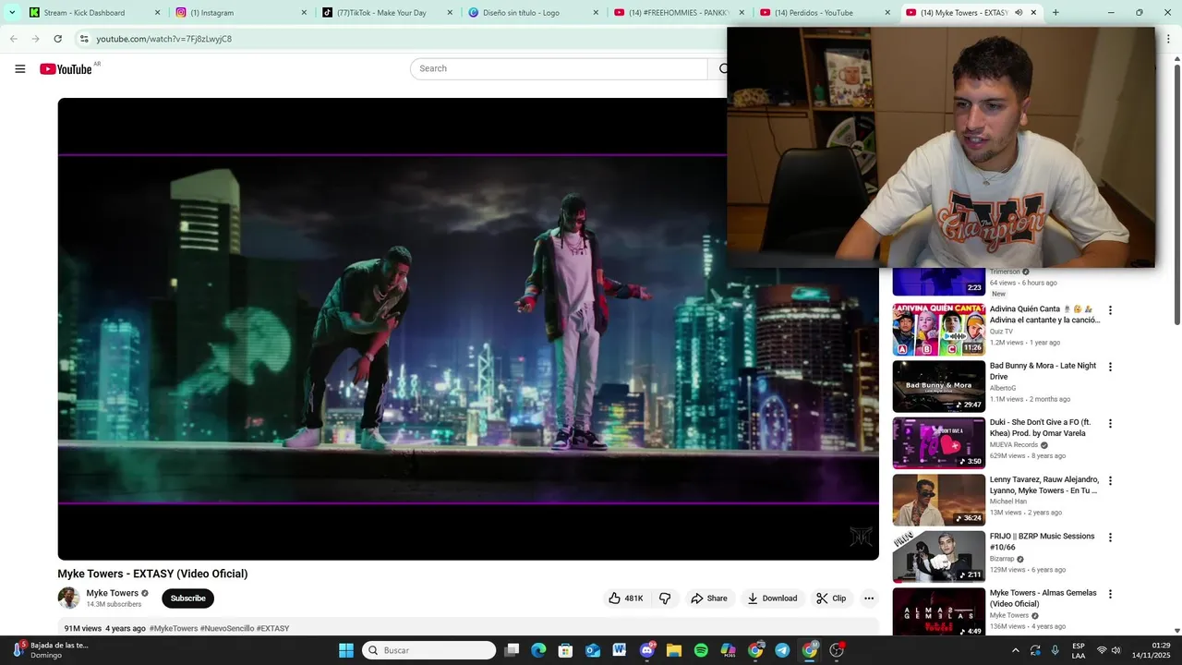The image size is (1182, 665).
Task: Close the Instagram tab
Action: coord(304,13)
